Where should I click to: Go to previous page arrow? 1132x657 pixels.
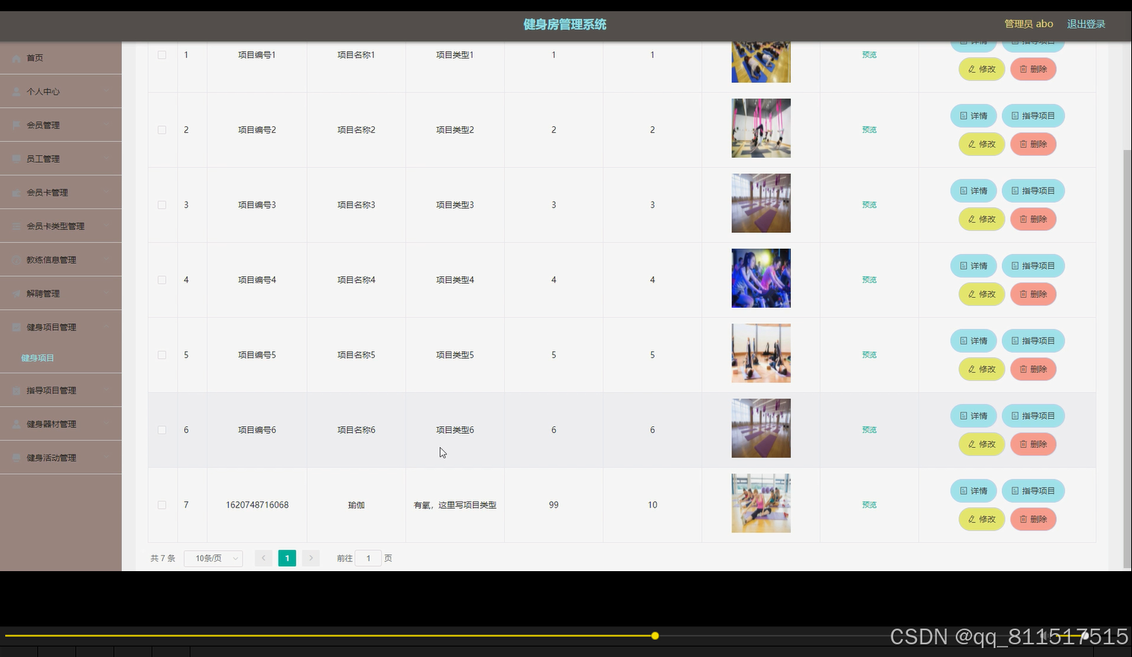(264, 558)
